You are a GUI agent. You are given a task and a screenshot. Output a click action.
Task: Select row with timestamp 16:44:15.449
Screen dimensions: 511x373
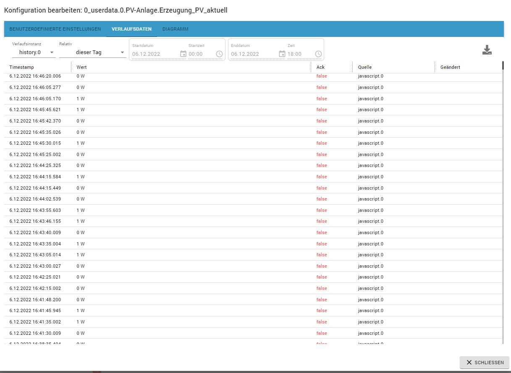point(253,188)
